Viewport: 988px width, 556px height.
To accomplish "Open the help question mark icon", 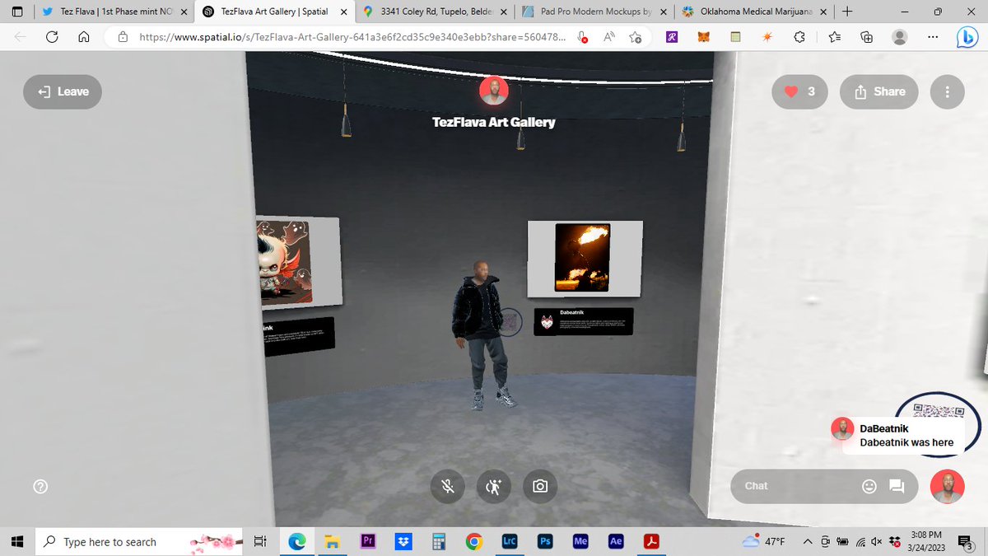I will click(40, 487).
